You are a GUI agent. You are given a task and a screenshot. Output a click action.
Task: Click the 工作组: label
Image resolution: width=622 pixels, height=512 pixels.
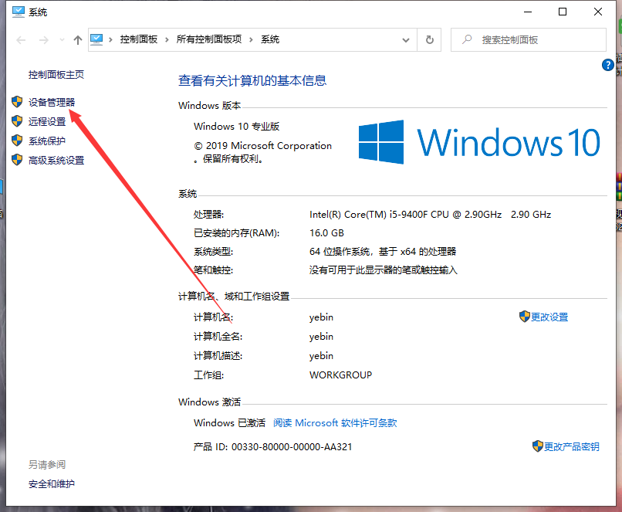[x=208, y=375]
